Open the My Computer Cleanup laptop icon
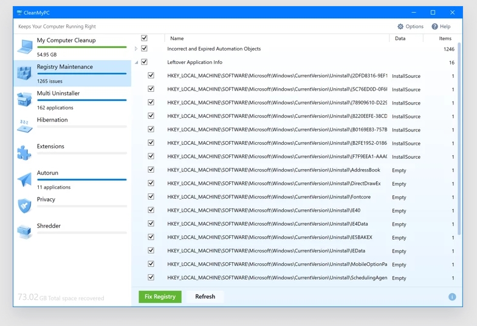The image size is (477, 326). point(25,47)
